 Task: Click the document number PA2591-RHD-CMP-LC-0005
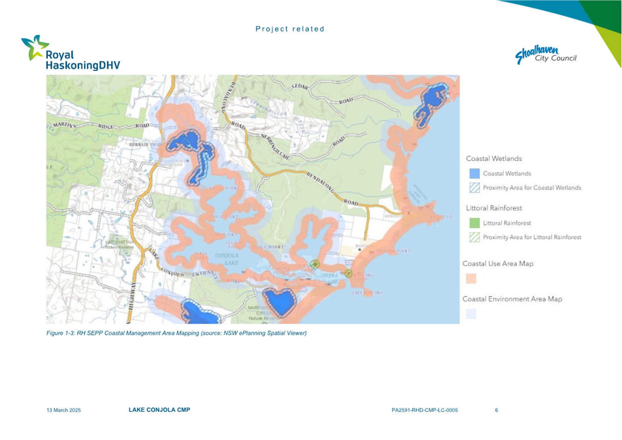coord(425,411)
